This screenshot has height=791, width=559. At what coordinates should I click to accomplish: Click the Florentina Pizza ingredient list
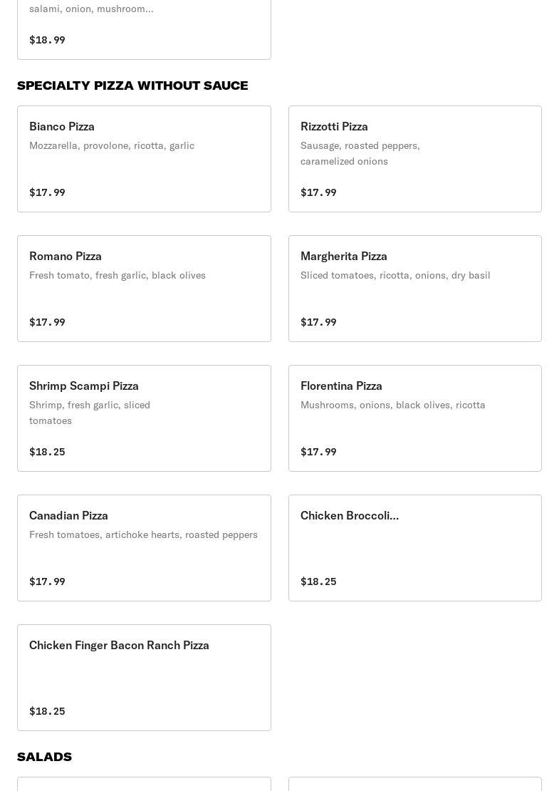coord(392,405)
